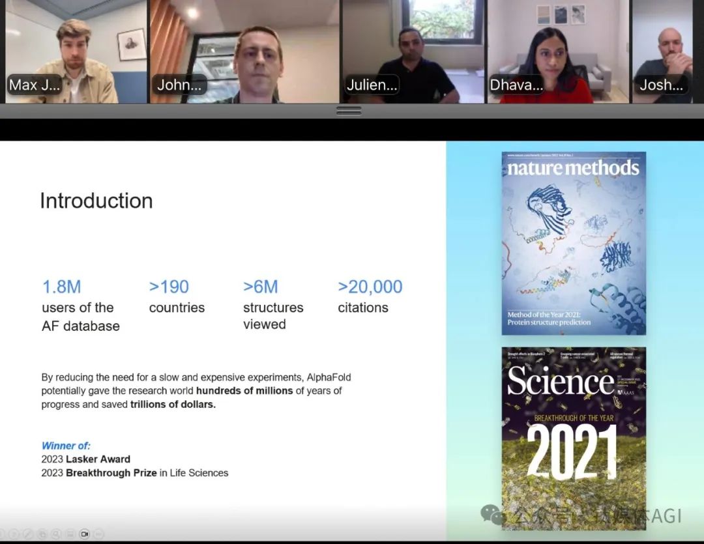Open more slideshow options button
This screenshot has width=704, height=544.
click(x=99, y=534)
